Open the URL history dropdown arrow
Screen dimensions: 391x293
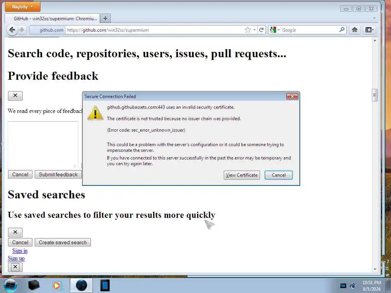click(x=254, y=30)
